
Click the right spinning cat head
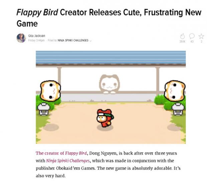pos(175,91)
